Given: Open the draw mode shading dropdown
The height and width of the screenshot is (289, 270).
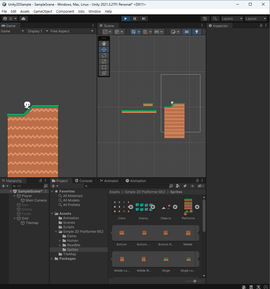Looking at the screenshot, I should [175, 32].
